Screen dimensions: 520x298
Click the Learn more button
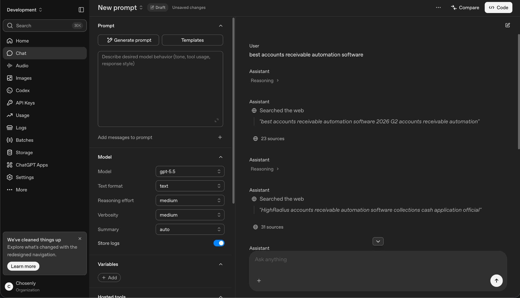(x=23, y=266)
